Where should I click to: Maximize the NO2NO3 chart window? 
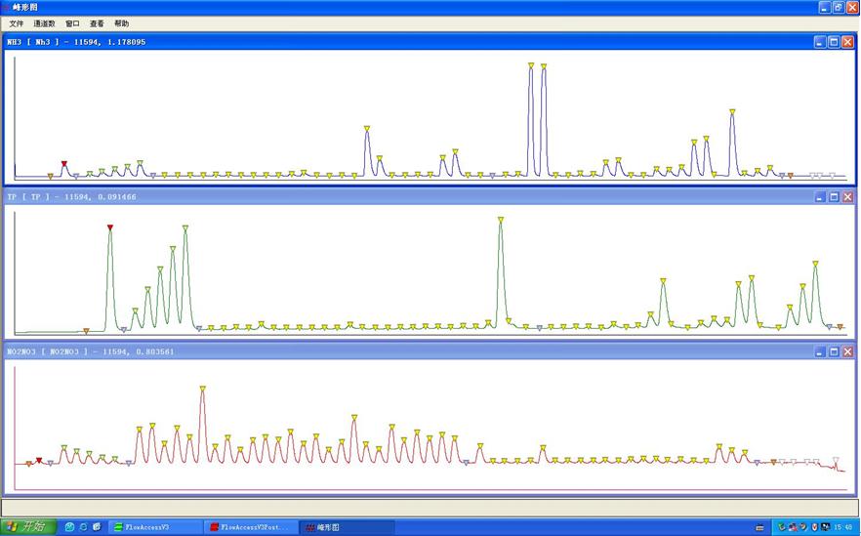[x=834, y=351]
